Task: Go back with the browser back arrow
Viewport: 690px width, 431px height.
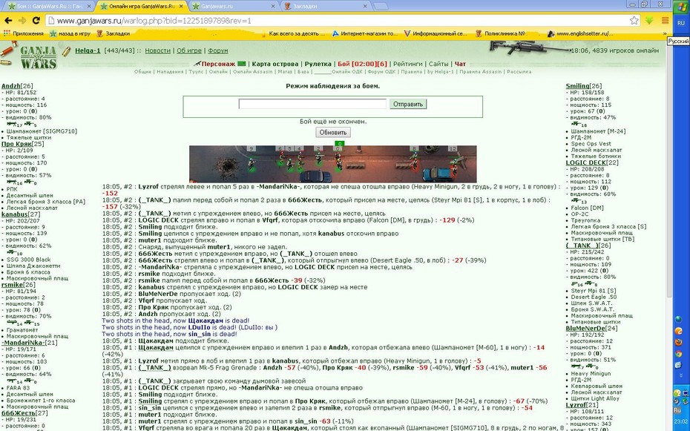Action: tap(8, 20)
